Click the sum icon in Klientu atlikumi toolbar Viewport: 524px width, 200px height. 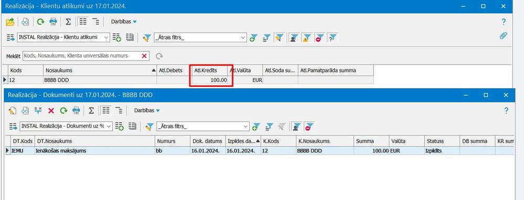pyautogui.click(x=68, y=22)
